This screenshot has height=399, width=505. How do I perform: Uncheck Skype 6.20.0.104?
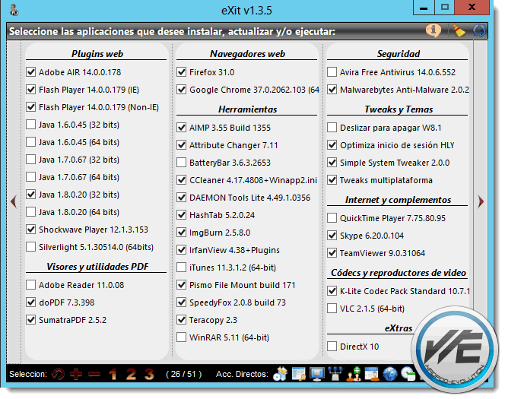tap(332, 235)
